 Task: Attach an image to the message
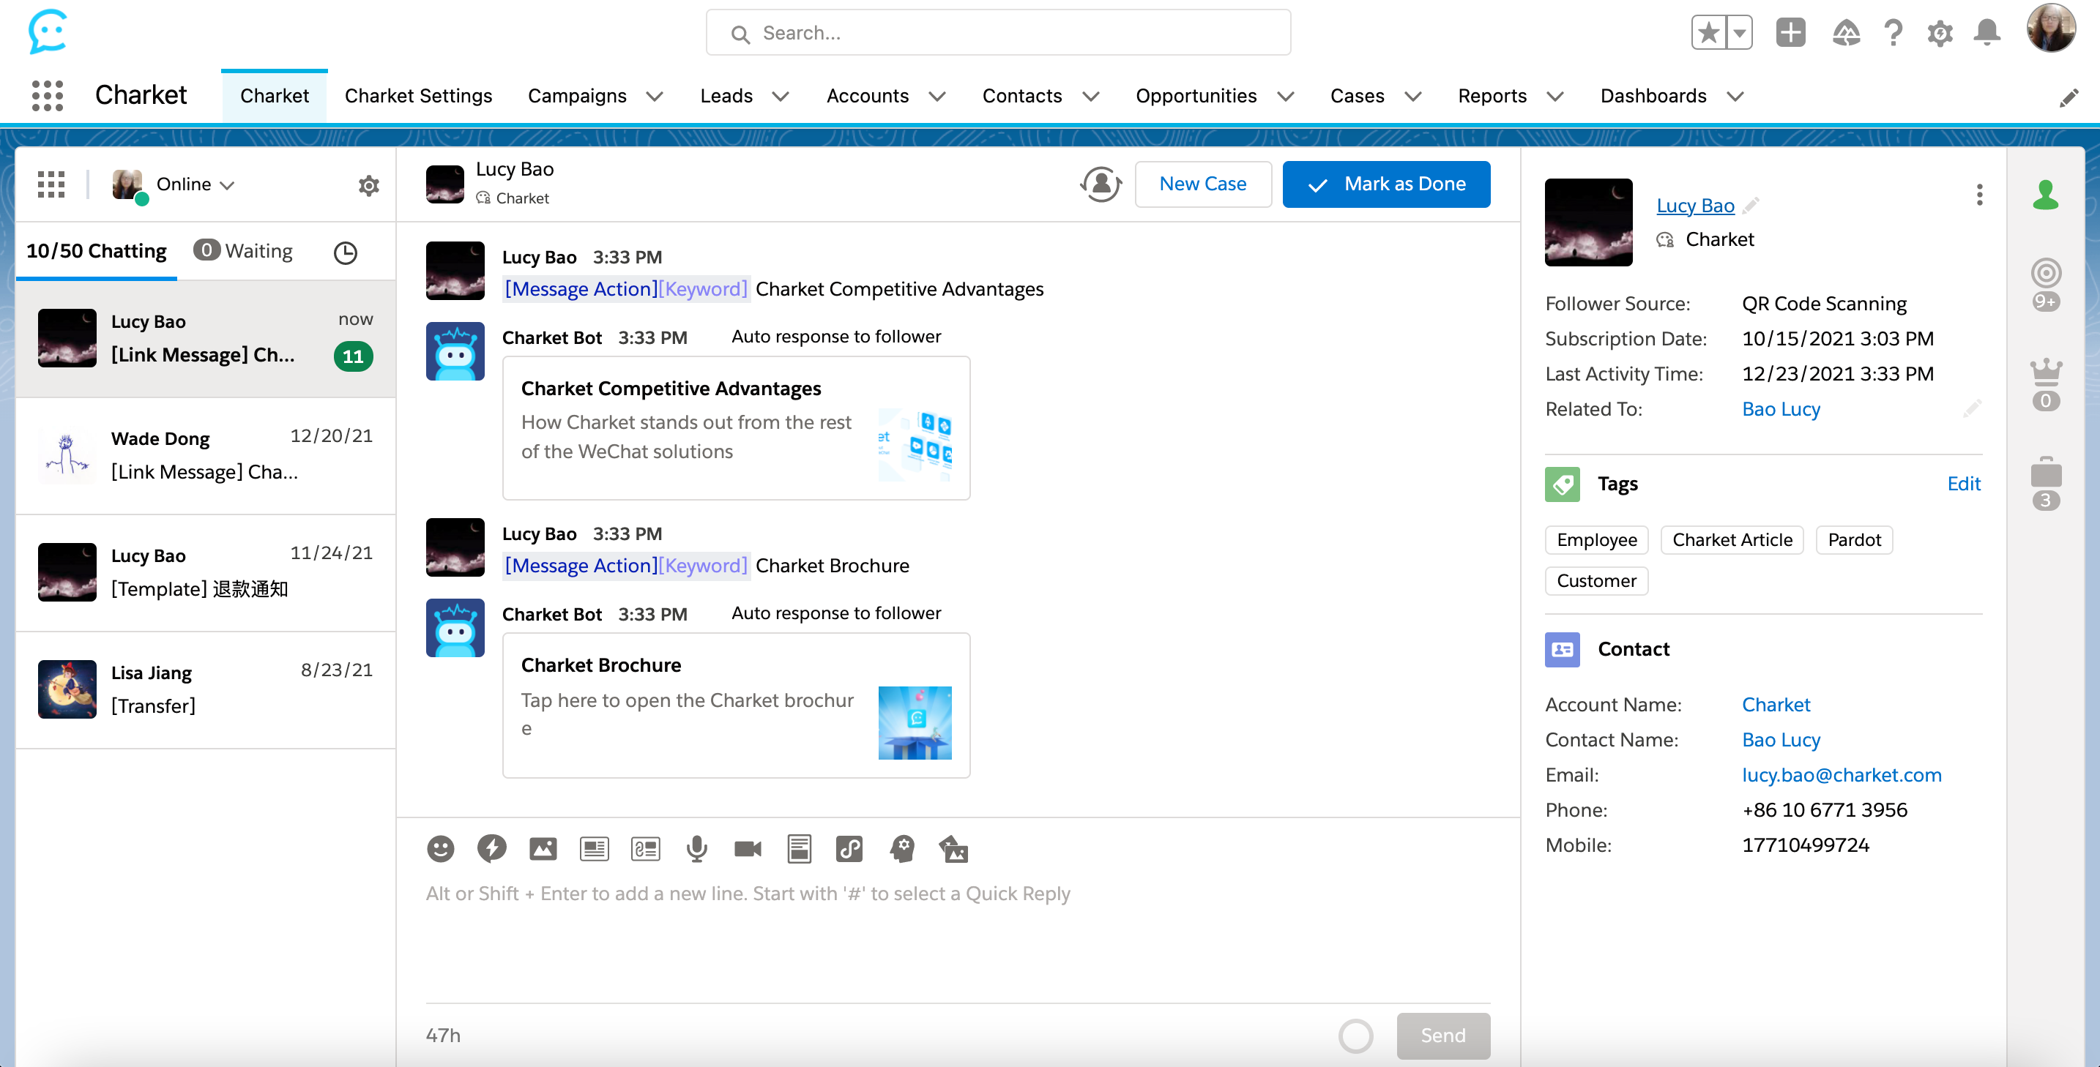tap(543, 849)
